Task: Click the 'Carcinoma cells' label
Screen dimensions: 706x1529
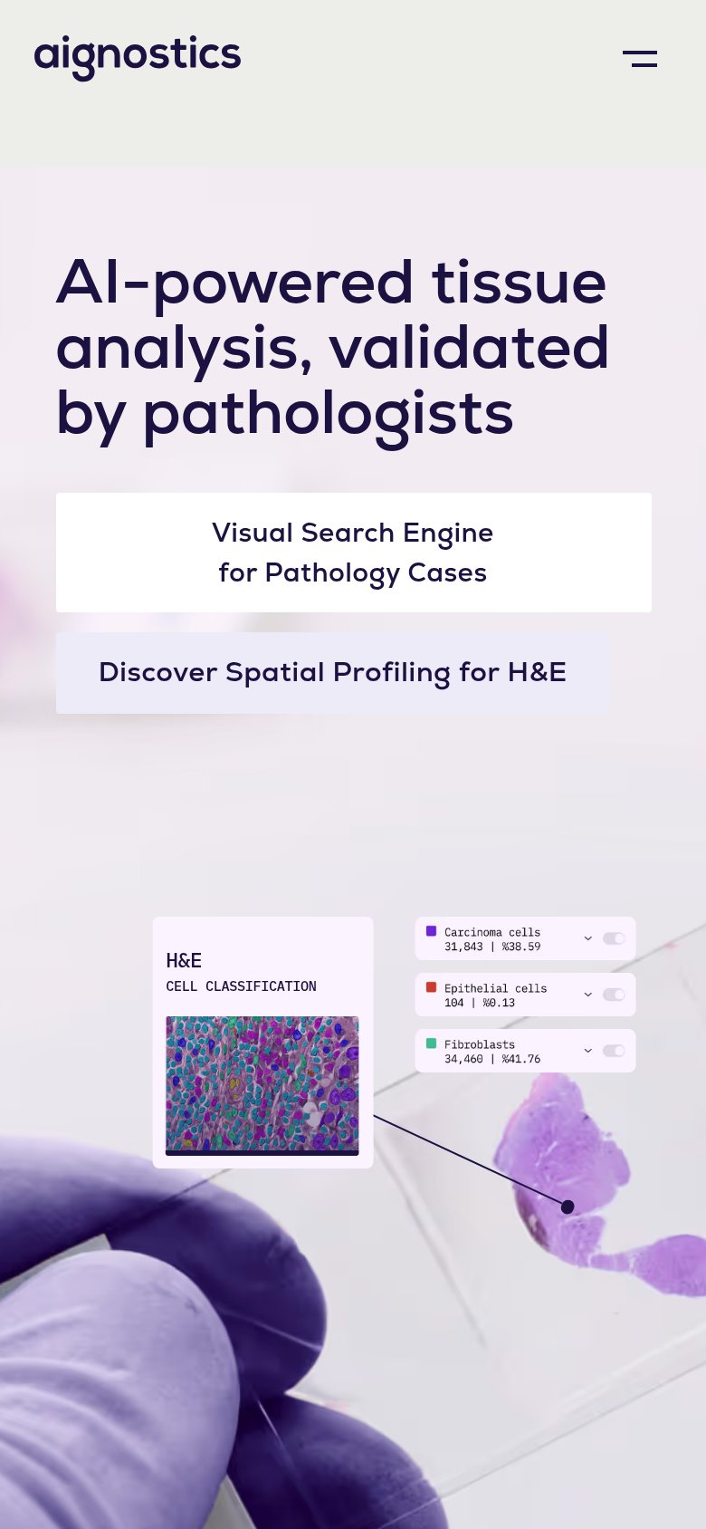Action: (492, 932)
